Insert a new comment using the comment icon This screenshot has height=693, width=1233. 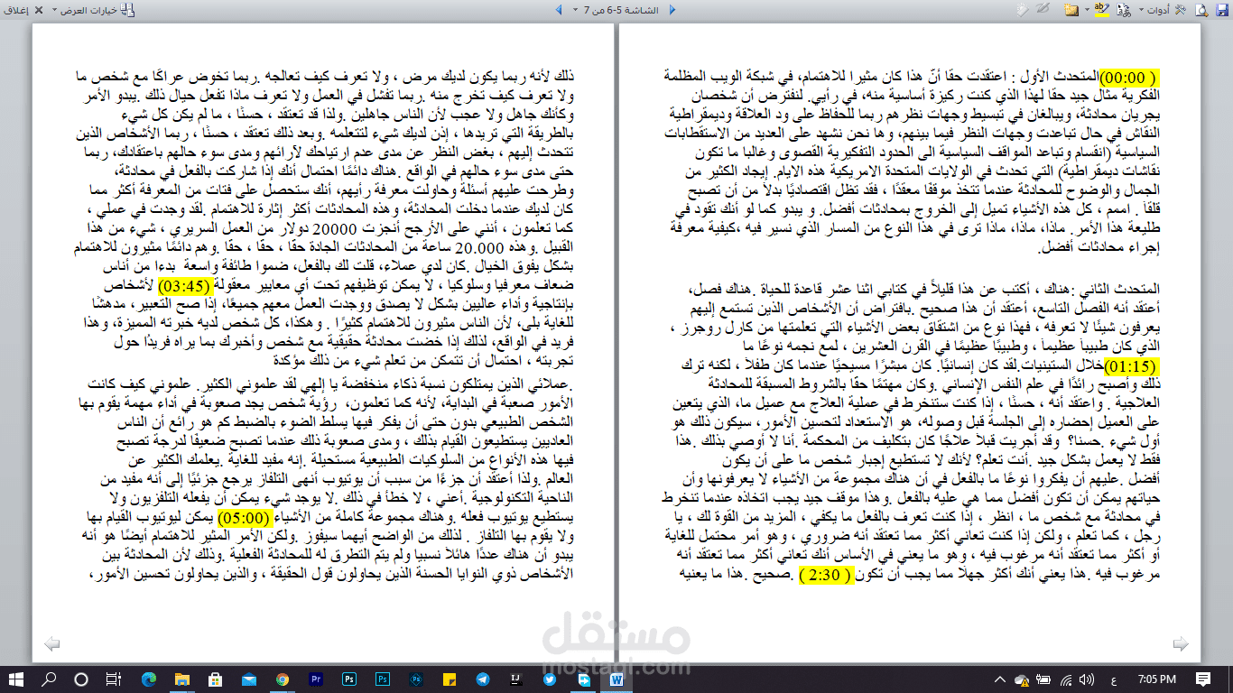pos(1071,10)
